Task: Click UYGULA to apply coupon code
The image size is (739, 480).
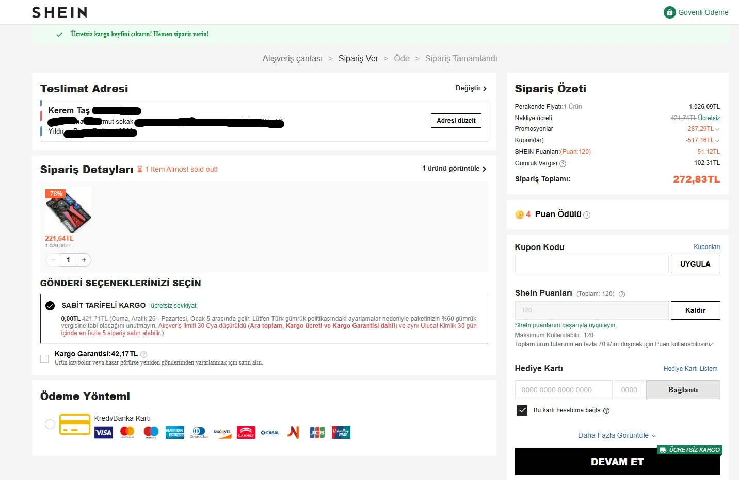Action: (696, 264)
